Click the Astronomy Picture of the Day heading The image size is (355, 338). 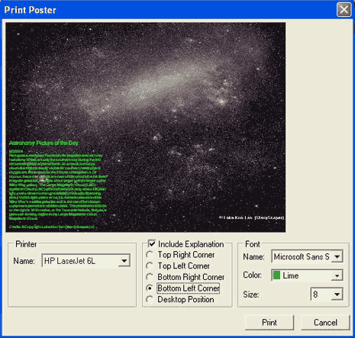(x=44, y=143)
